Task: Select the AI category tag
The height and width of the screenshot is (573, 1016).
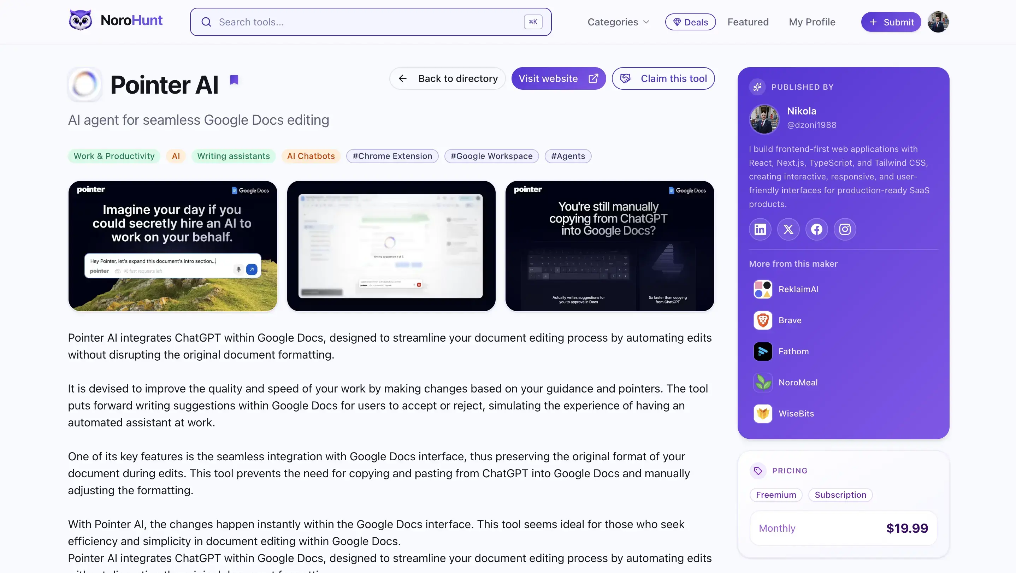Action: (176, 156)
